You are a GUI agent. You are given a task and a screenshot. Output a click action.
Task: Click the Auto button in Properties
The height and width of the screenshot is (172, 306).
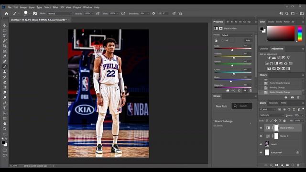tap(248, 40)
